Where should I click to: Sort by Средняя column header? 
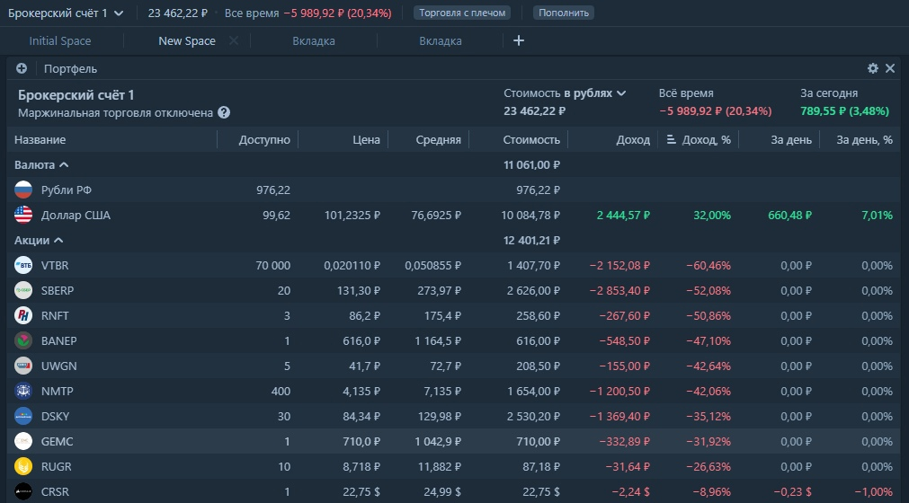tap(438, 139)
